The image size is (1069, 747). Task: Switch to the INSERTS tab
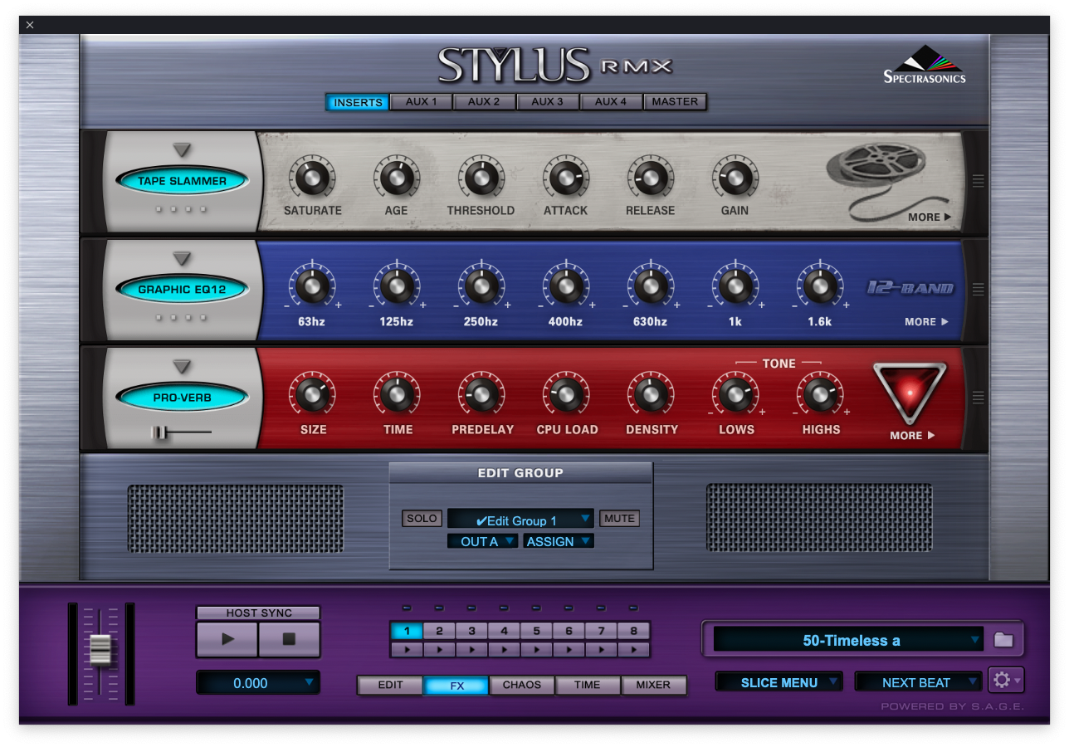tap(358, 102)
